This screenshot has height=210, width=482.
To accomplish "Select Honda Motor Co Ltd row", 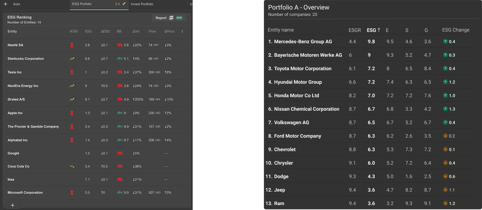I will [x=371, y=95].
